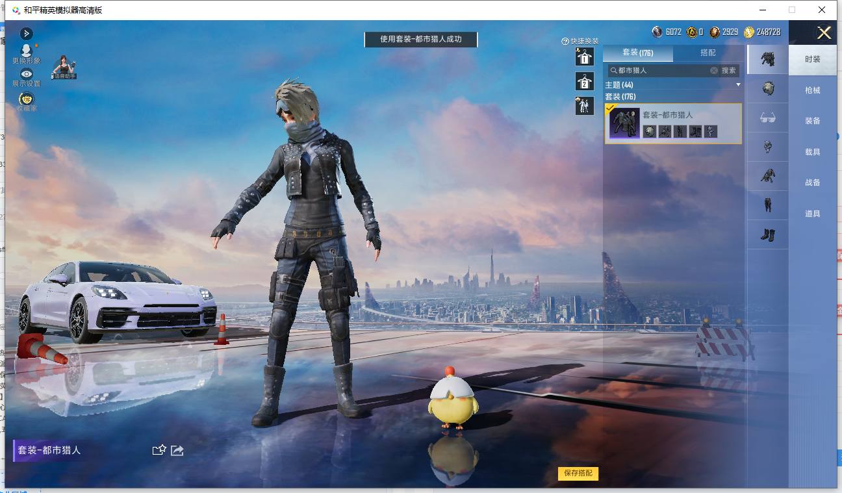Select the glasses category icon
Screen dimensions: 842x493
point(768,118)
